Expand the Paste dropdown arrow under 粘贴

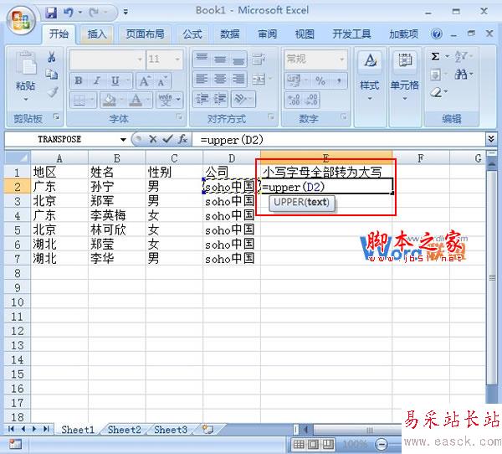coord(26,100)
